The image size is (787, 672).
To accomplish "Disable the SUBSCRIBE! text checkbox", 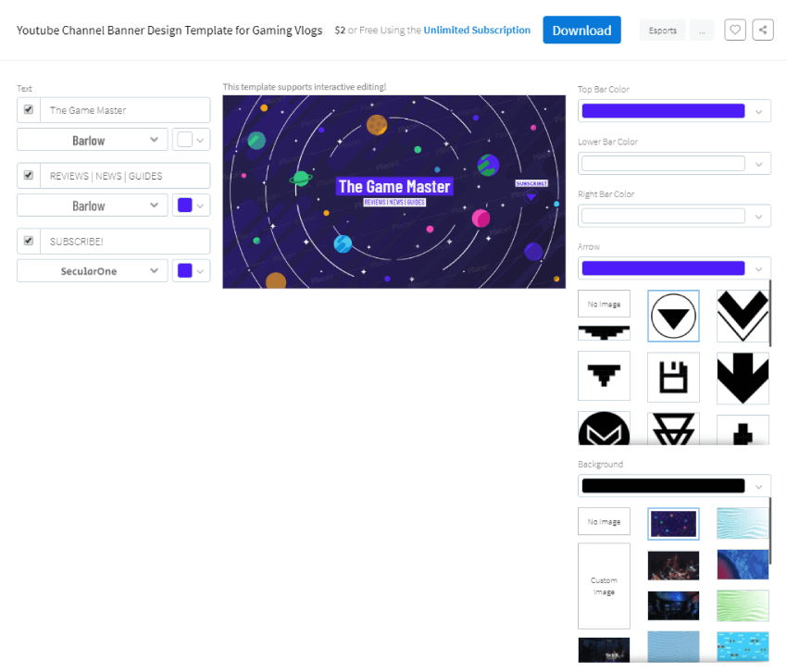I will (x=28, y=241).
